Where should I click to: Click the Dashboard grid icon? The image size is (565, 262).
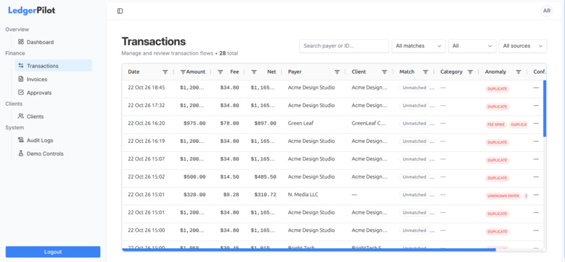point(21,42)
